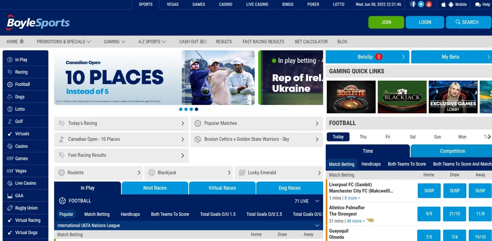Viewport: 492px width, 241px height.
Task: Select 21/10 draw odds for Atletico Palmaflor
Action: pyautogui.click(x=455, y=214)
